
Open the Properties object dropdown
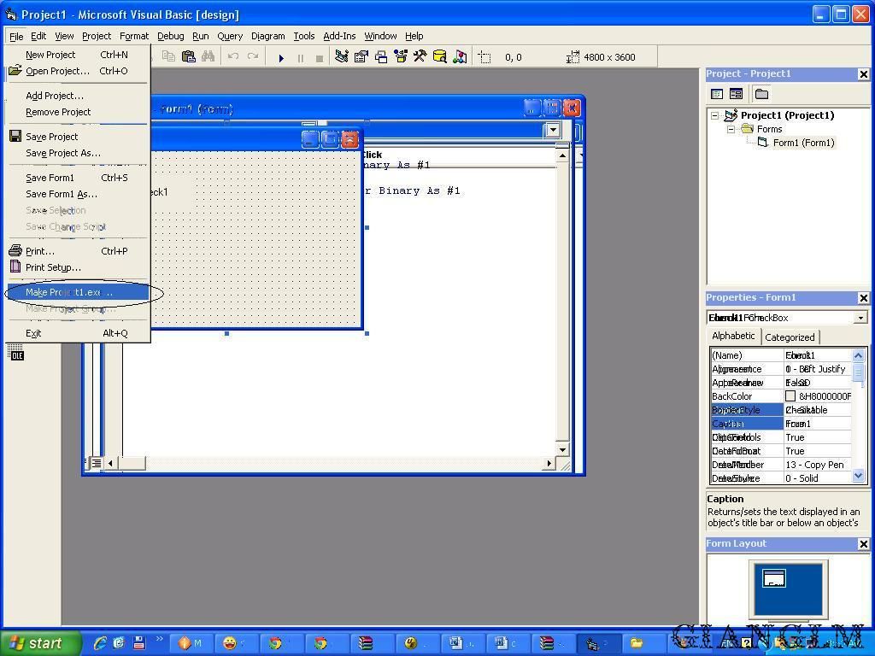coord(860,318)
